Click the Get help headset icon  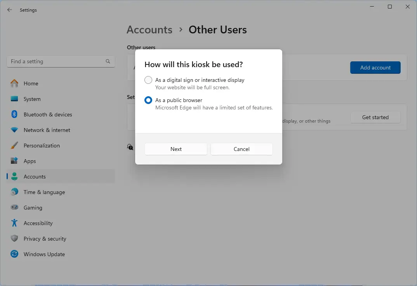(130, 147)
